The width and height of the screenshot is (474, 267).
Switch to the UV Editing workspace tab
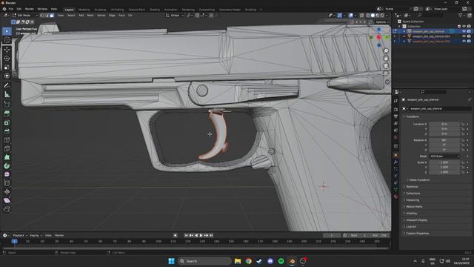click(x=117, y=10)
